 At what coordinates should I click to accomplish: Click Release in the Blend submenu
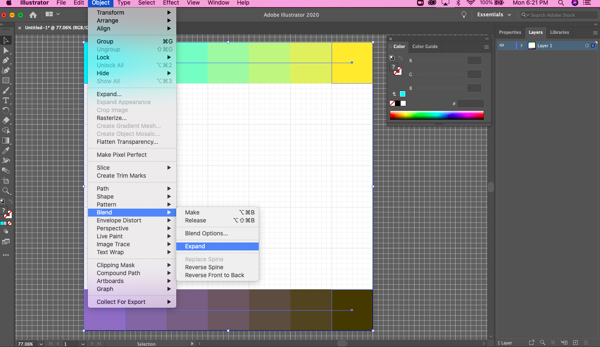195,220
